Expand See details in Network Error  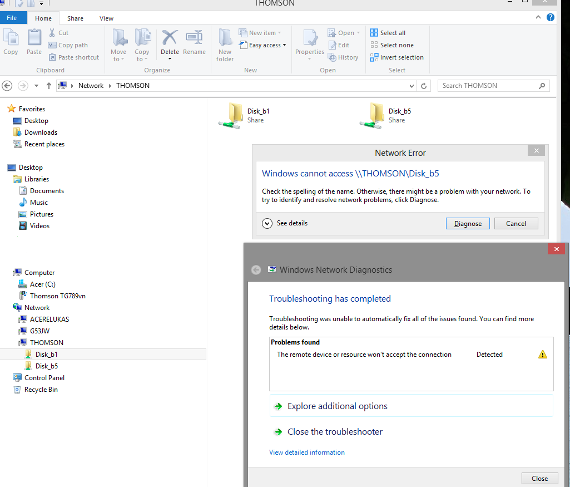(285, 223)
